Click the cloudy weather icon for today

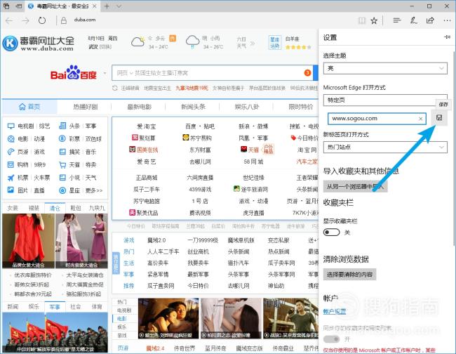click(138, 42)
